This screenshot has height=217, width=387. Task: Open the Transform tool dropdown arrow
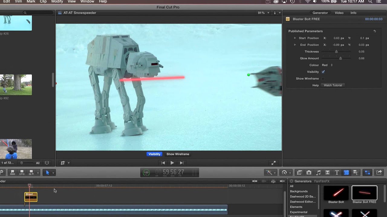coord(69,163)
